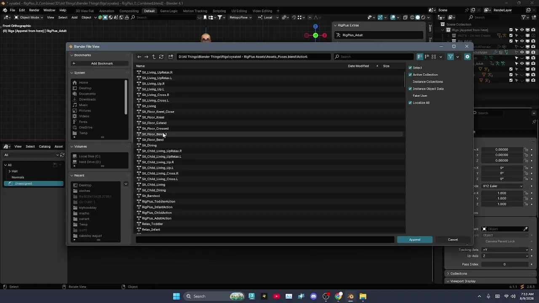Viewport: 539px width, 303px height.
Task: Collapse the Bookmarks panel
Action: tap(72, 55)
